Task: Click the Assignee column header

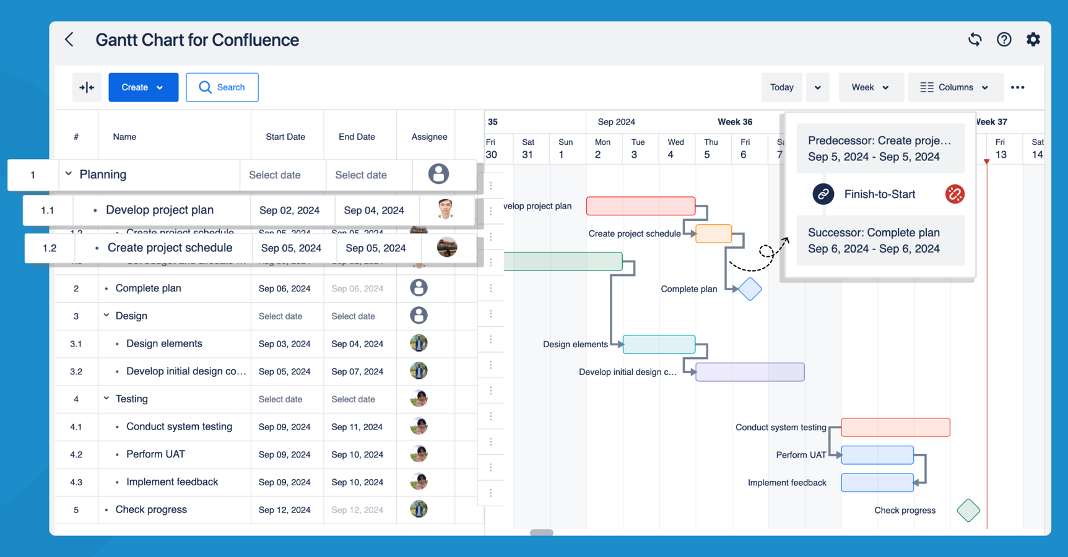Action: point(429,137)
